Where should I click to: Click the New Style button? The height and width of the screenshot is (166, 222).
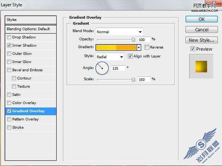pos(202,40)
